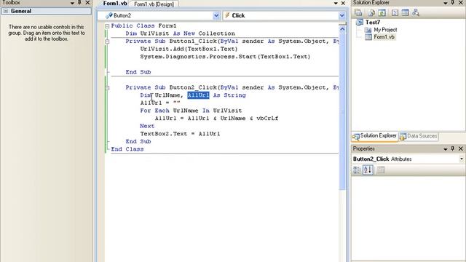The width and height of the screenshot is (466, 262).
Task: Open the Click method name dropdown
Action: pos(341,15)
